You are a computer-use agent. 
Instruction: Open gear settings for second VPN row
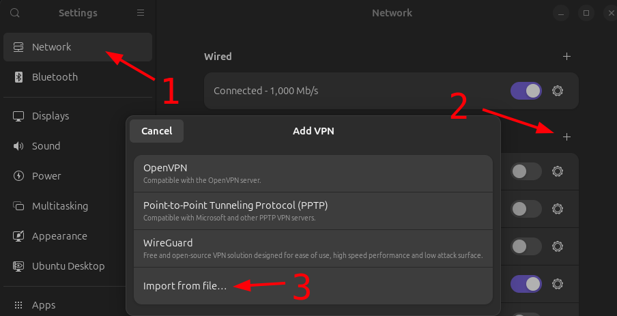click(558, 208)
